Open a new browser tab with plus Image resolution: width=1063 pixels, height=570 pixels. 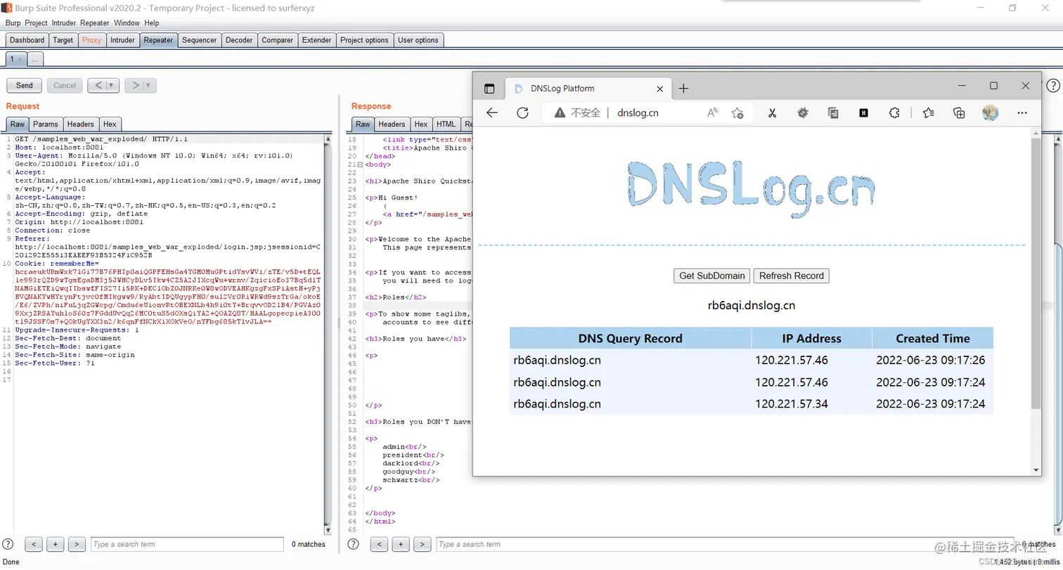click(683, 89)
